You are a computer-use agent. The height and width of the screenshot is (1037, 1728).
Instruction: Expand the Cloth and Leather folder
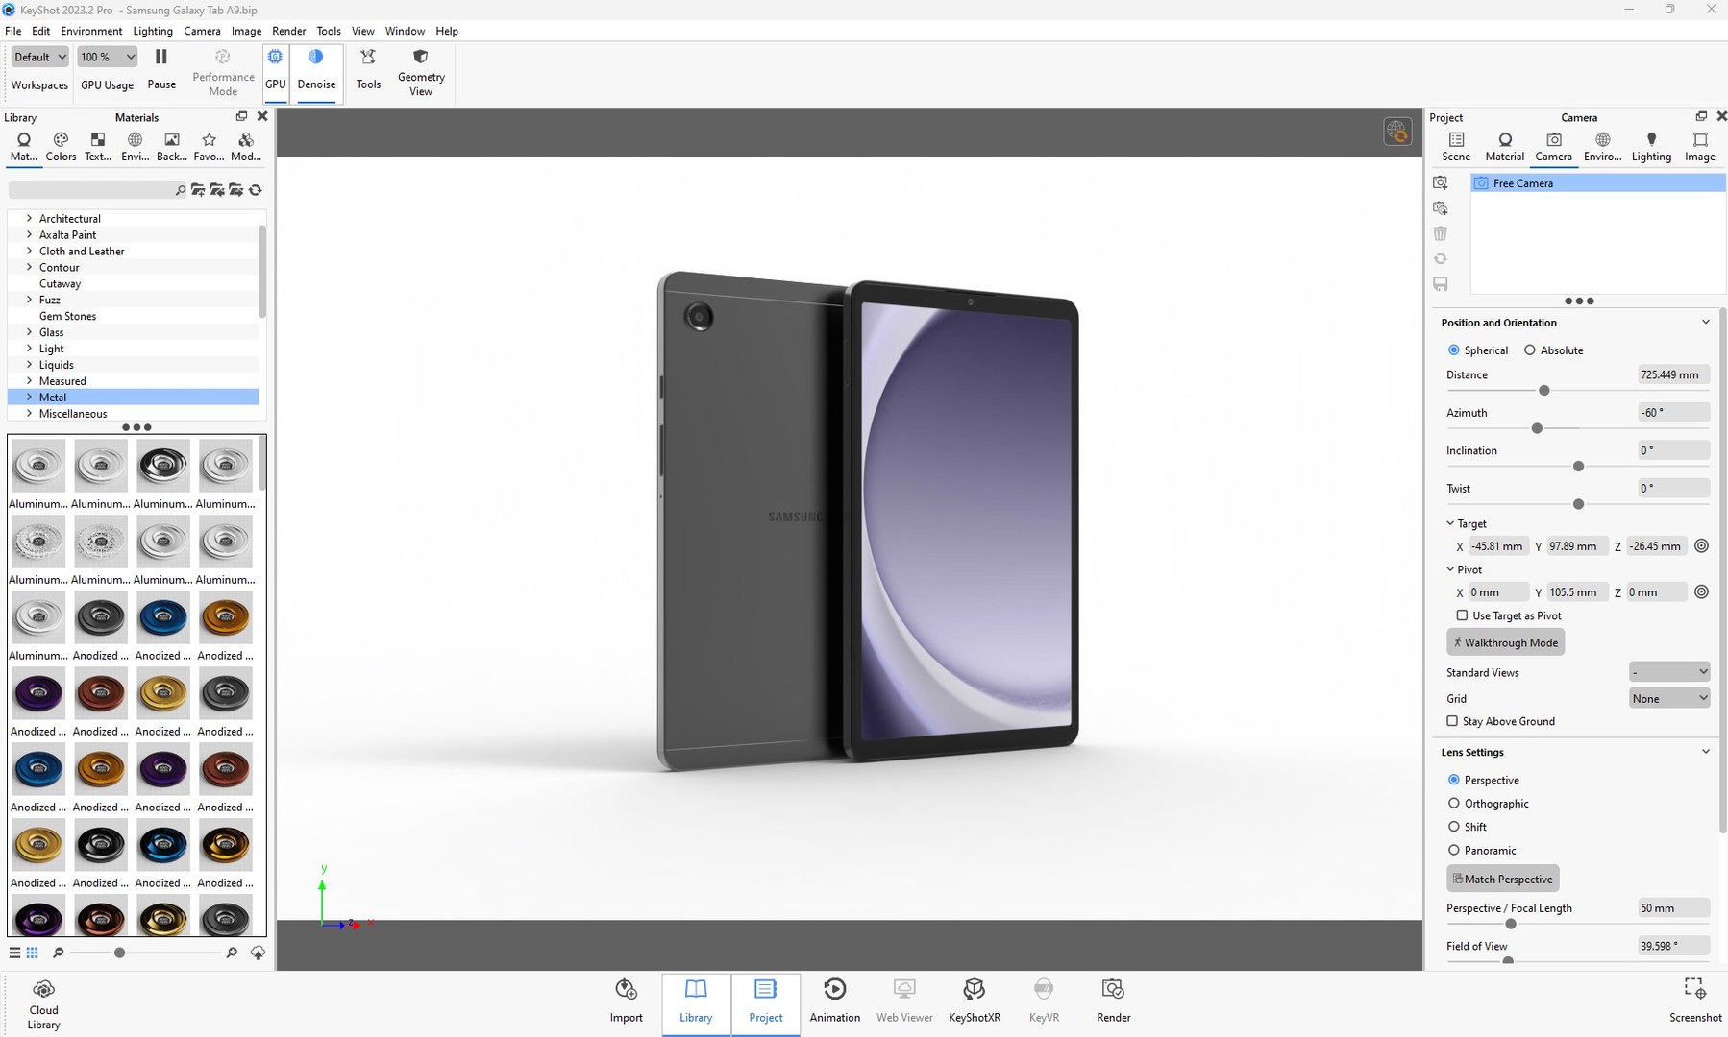(29, 252)
